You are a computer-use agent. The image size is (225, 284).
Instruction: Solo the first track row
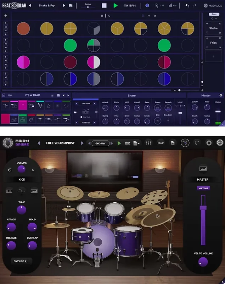(6, 23)
